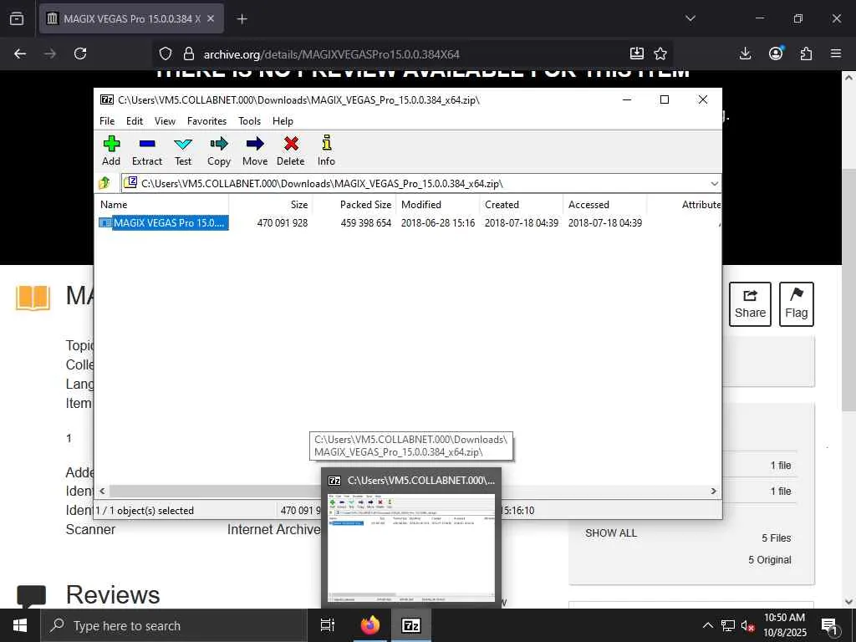This screenshot has width=856, height=642.
Task: Sort by the Size column header
Action: 270,205
